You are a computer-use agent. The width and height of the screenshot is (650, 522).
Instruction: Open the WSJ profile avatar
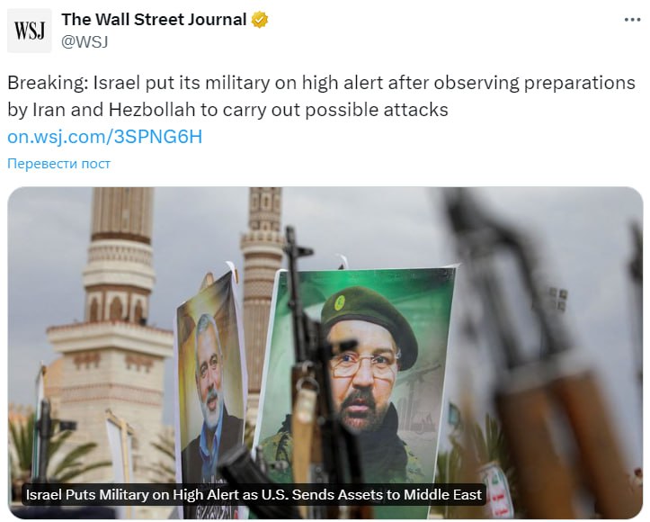pos(30,31)
